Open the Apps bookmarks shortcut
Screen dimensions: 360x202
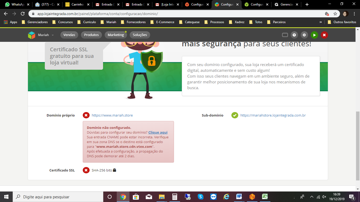[x=11, y=22]
